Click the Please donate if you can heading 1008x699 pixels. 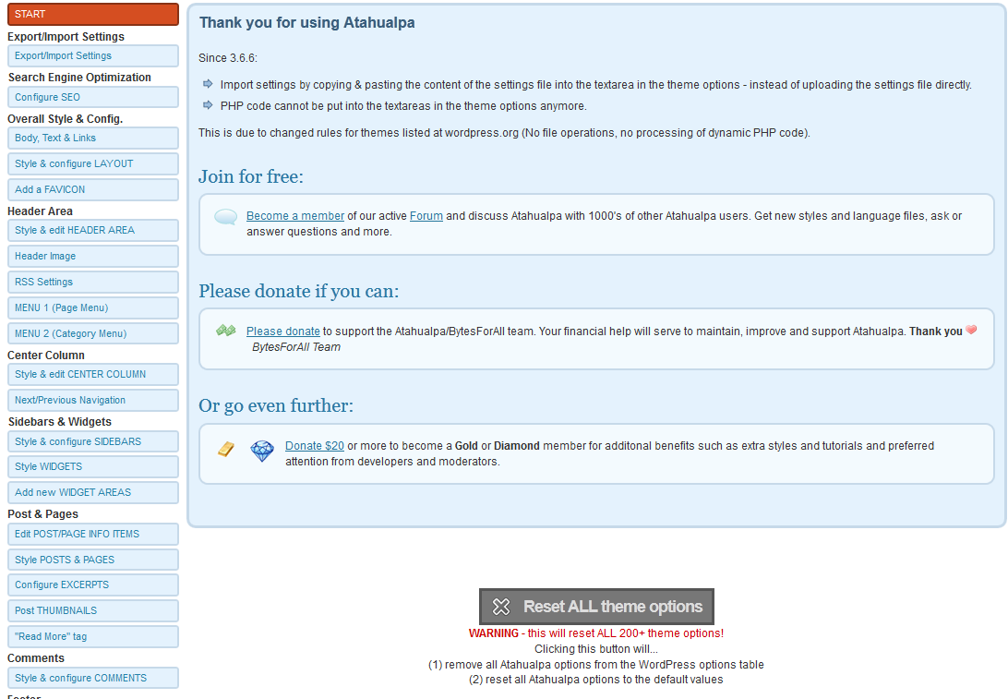pos(298,291)
